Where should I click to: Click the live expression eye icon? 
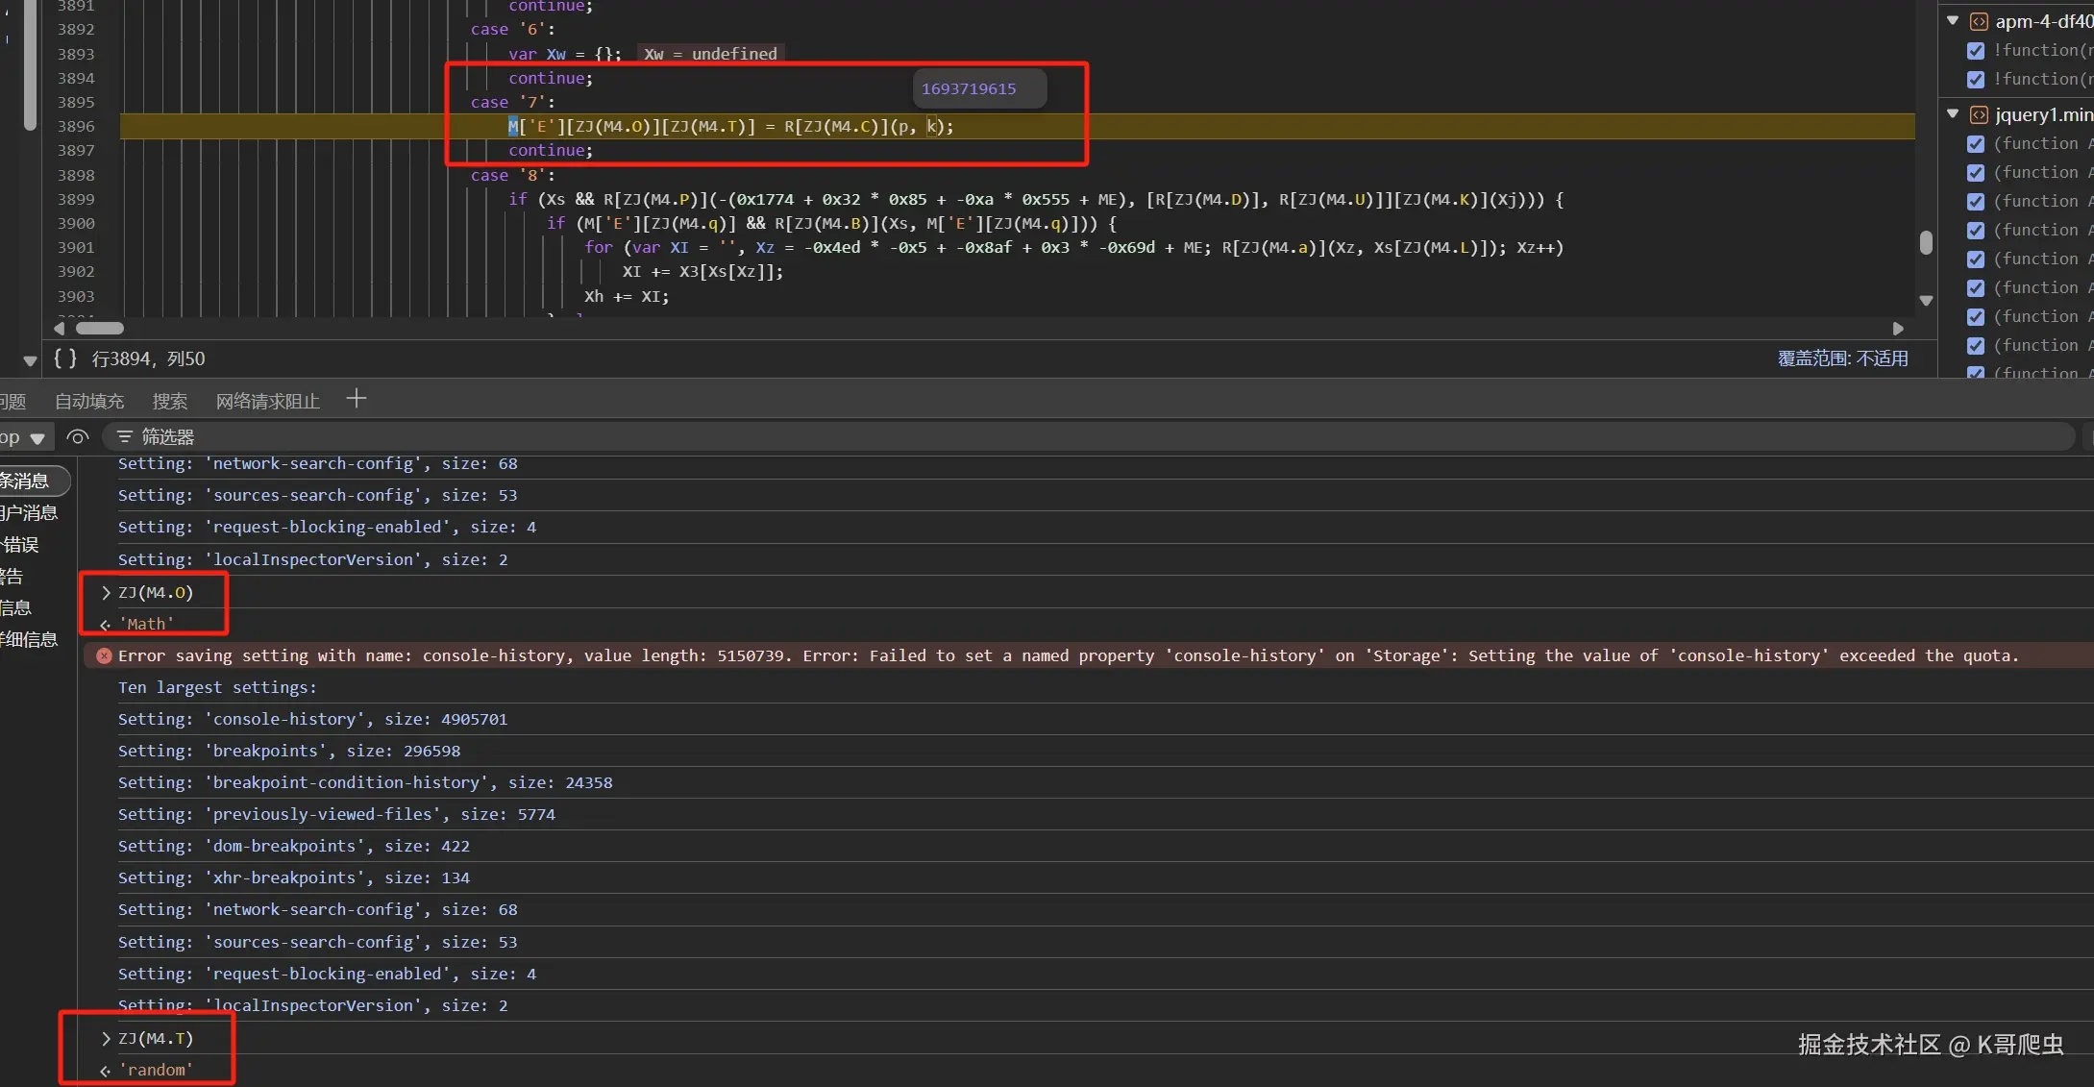click(78, 437)
